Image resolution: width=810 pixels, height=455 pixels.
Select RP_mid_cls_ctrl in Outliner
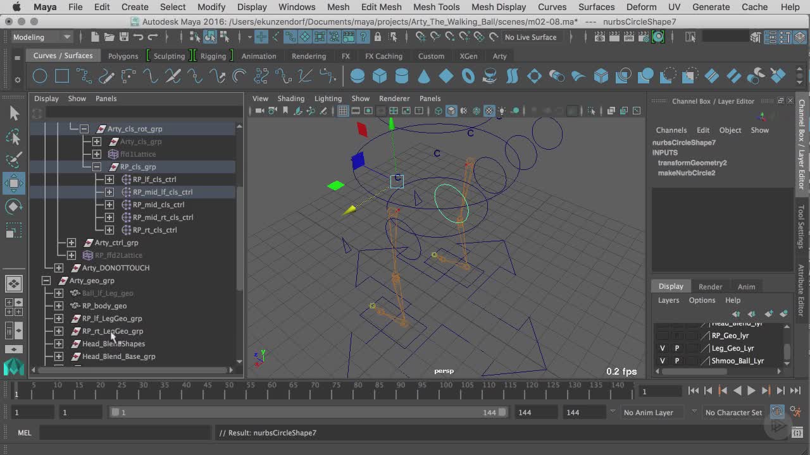[x=158, y=205]
